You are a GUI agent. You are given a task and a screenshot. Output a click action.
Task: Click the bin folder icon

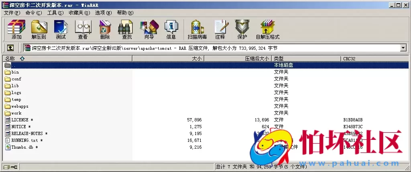click(x=8, y=72)
